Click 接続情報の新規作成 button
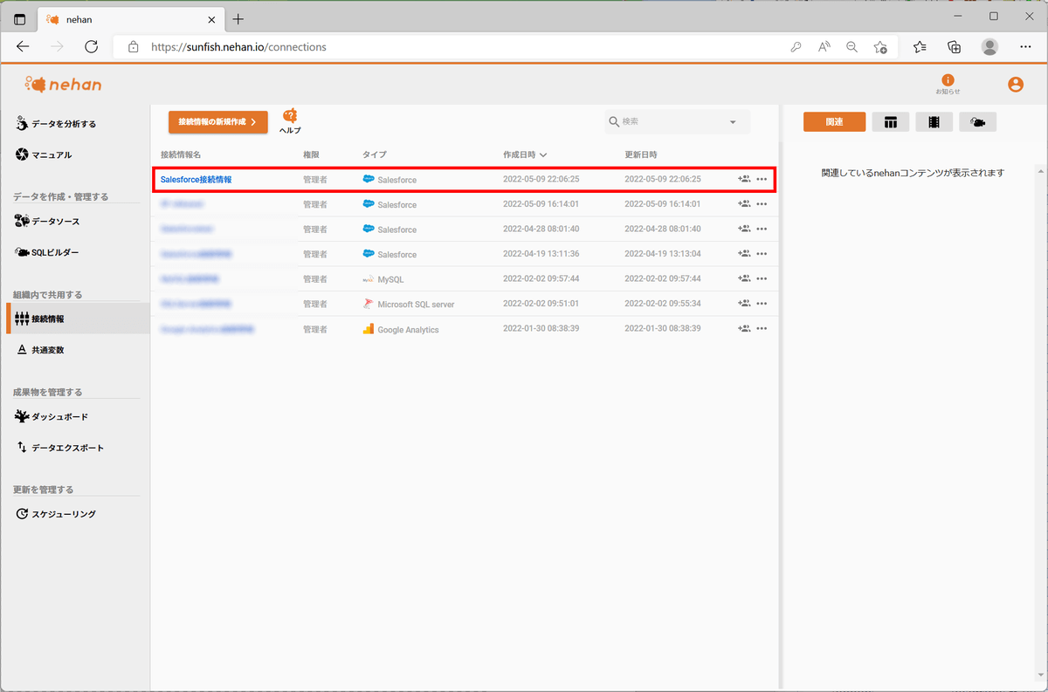 (x=218, y=122)
